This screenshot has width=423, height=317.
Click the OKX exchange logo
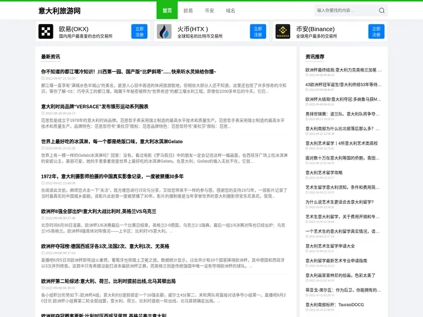46,31
